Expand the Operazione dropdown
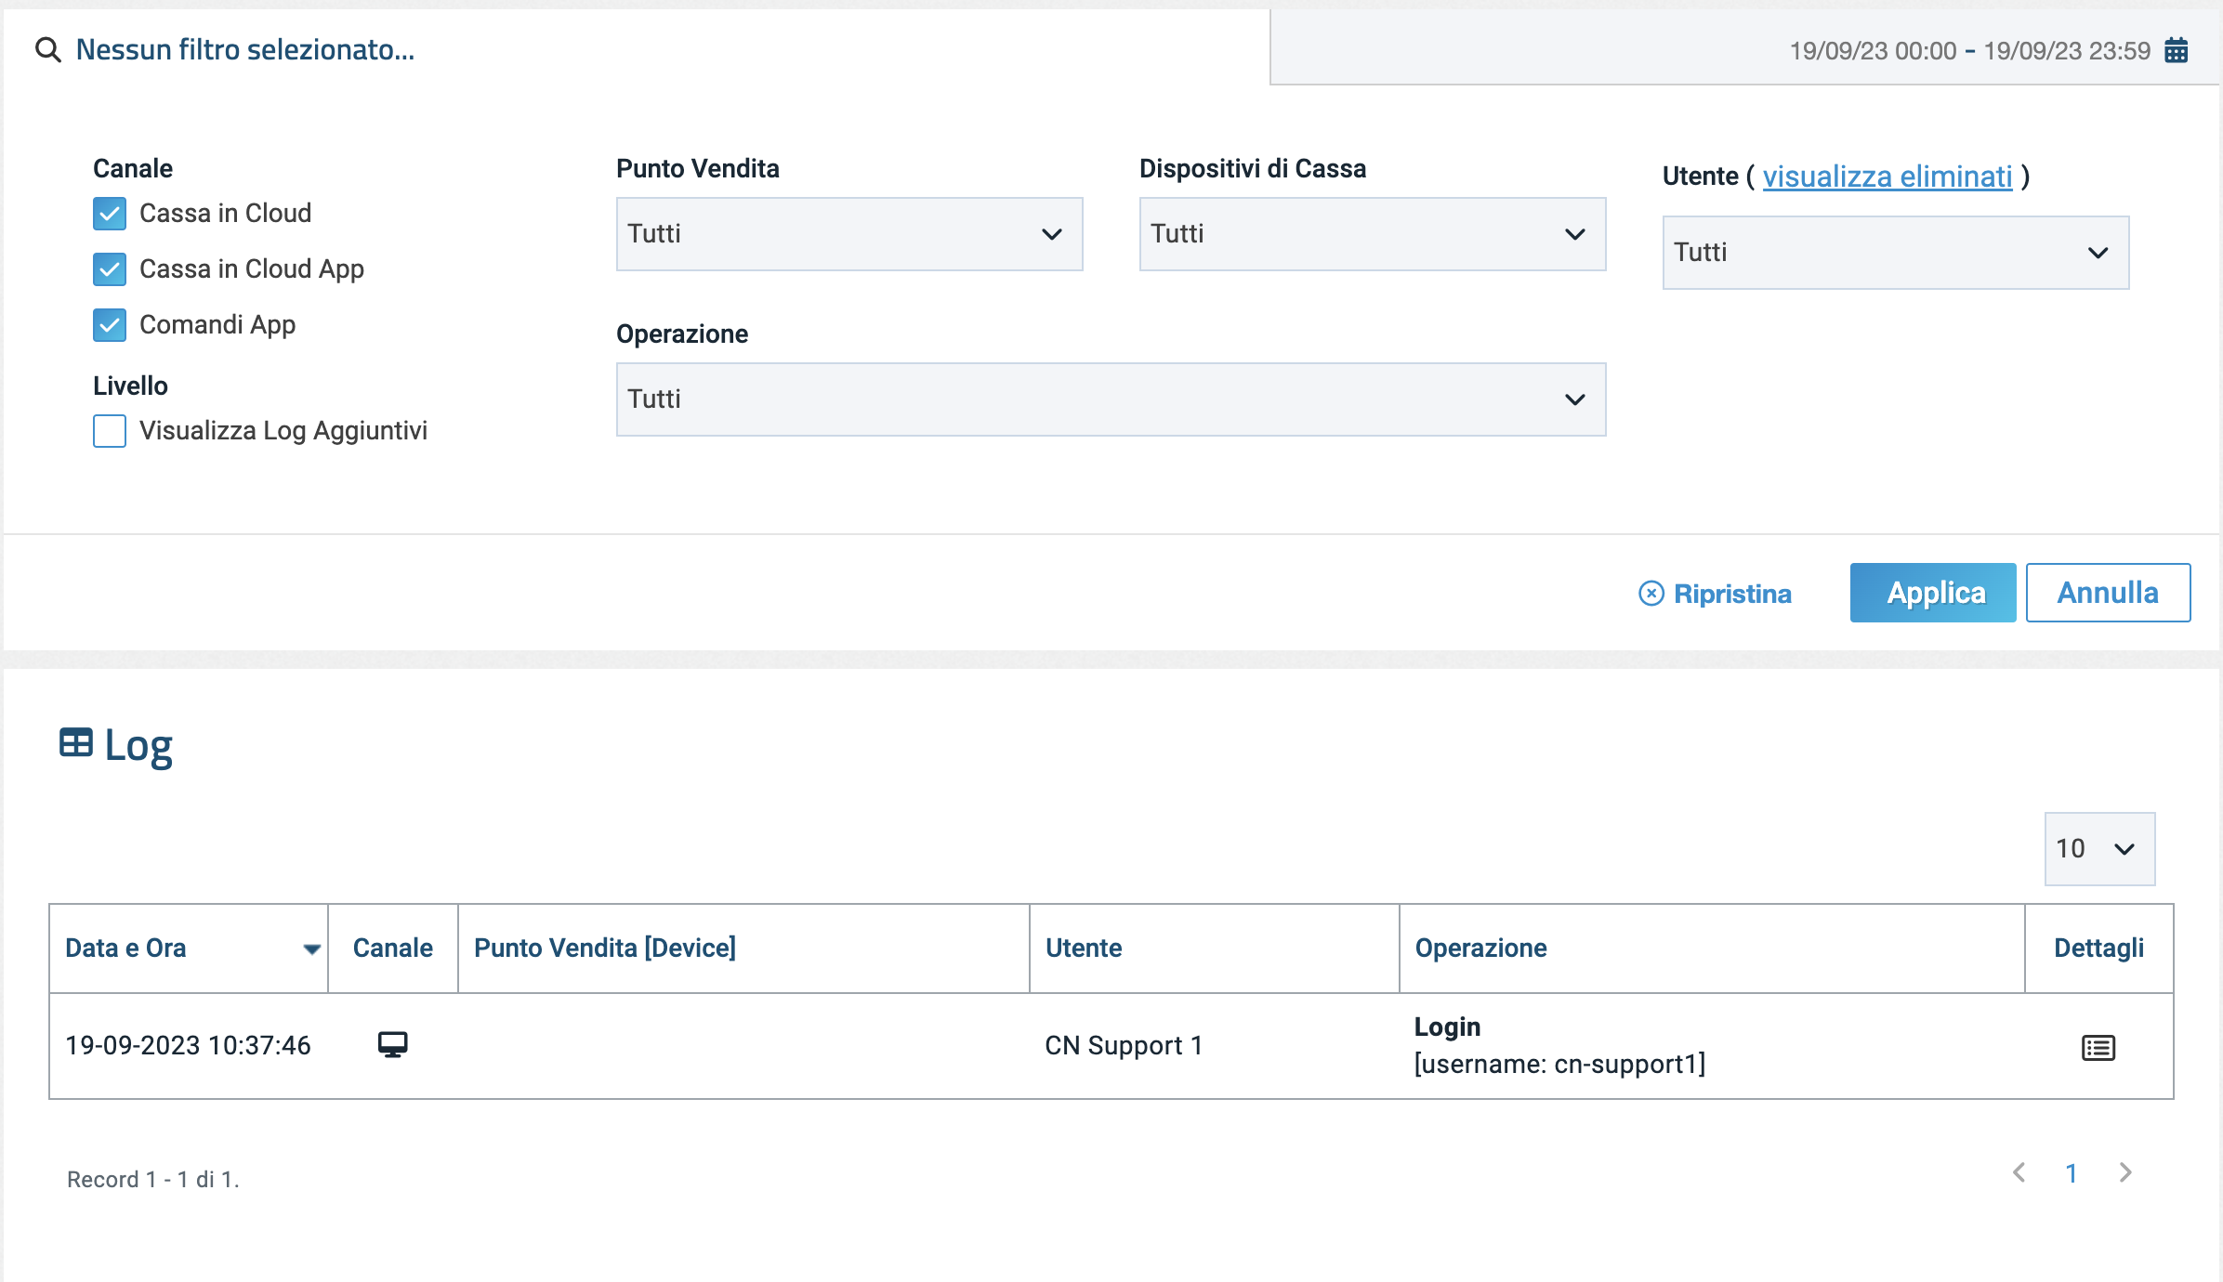 point(1111,399)
